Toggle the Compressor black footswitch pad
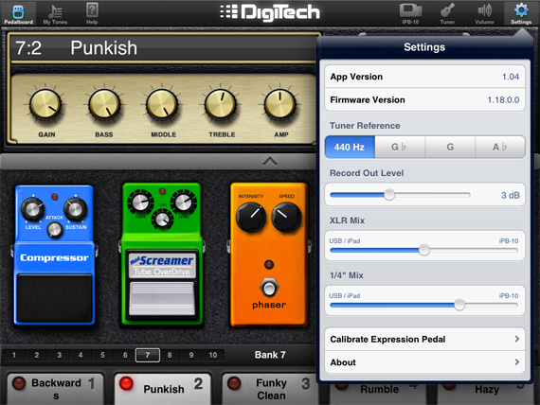 [54, 298]
